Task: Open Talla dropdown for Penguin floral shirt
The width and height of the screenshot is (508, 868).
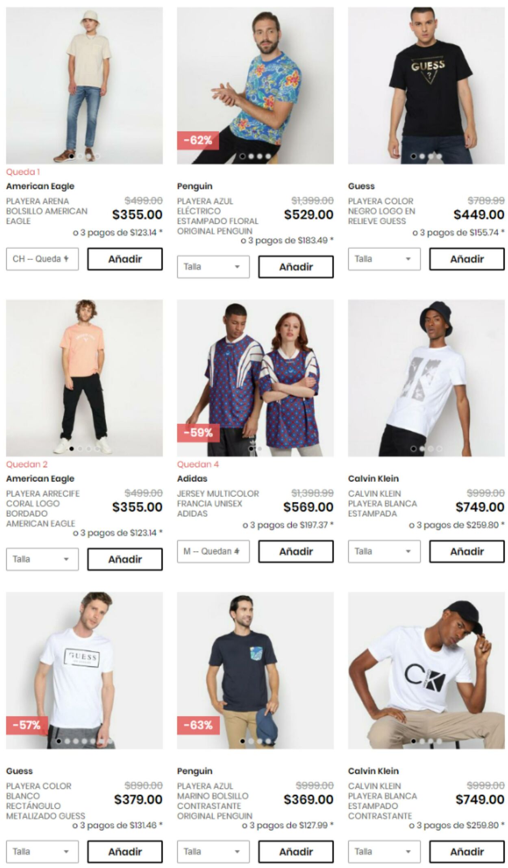Action: (213, 267)
